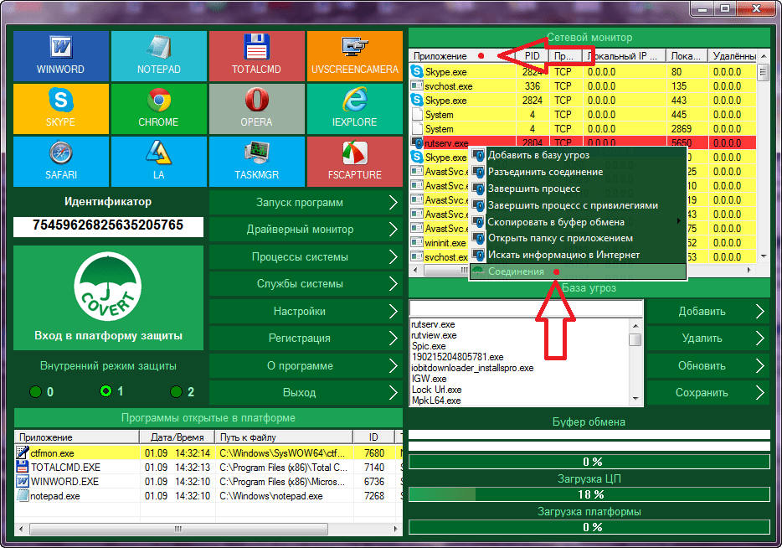Open Настройки panel

(x=306, y=312)
